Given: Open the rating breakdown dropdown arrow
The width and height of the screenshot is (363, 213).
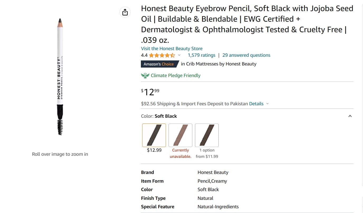Looking at the screenshot, I should coord(179,55).
